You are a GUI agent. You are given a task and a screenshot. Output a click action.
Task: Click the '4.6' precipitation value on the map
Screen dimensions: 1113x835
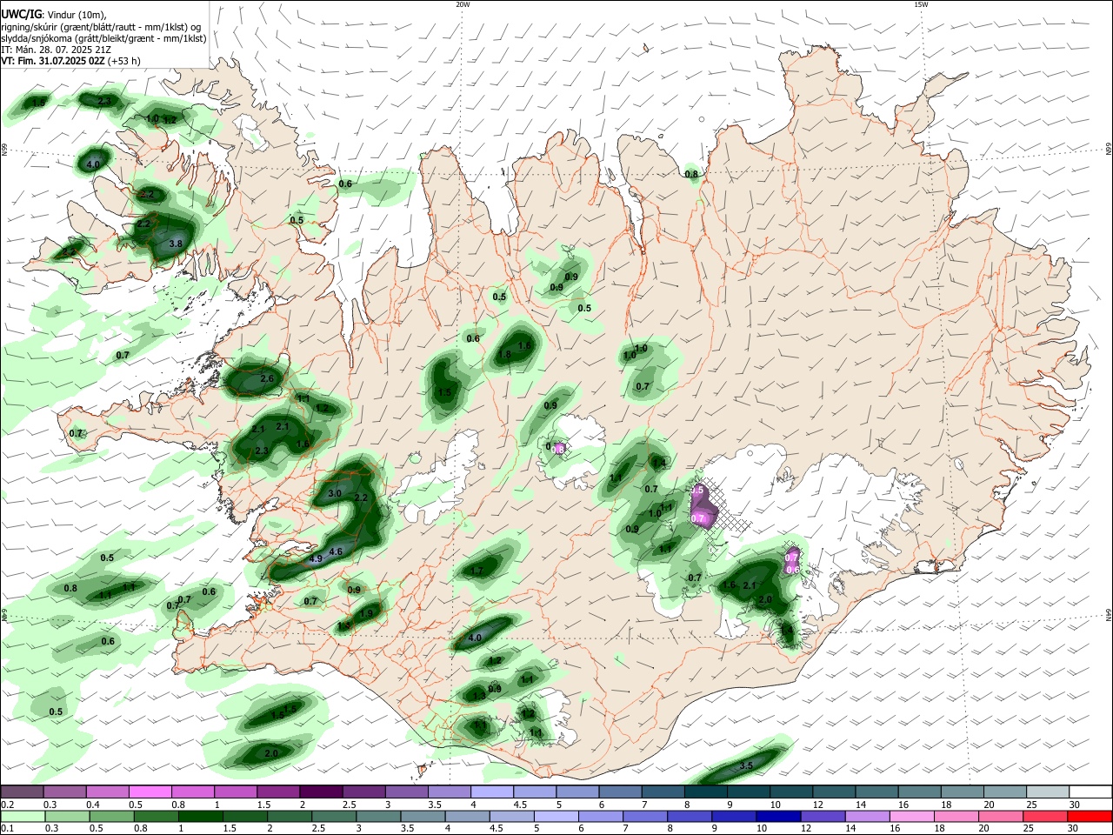[337, 551]
